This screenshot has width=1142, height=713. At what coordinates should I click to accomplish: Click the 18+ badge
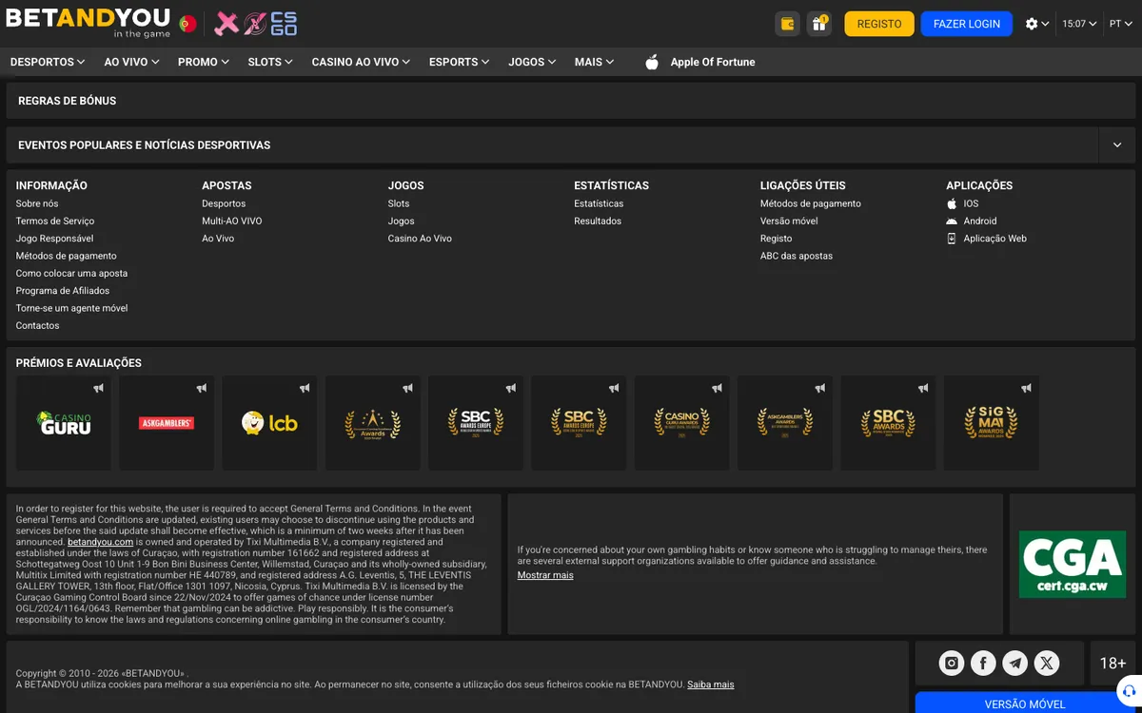coord(1112,664)
